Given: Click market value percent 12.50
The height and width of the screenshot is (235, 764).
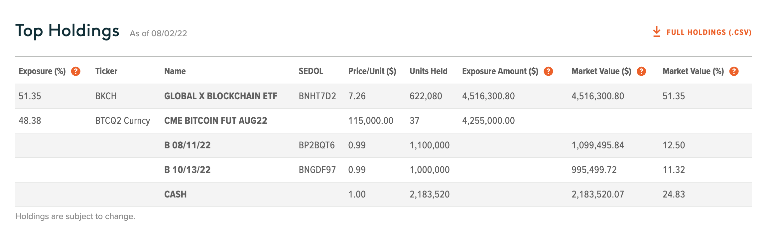Looking at the screenshot, I should pos(674,145).
